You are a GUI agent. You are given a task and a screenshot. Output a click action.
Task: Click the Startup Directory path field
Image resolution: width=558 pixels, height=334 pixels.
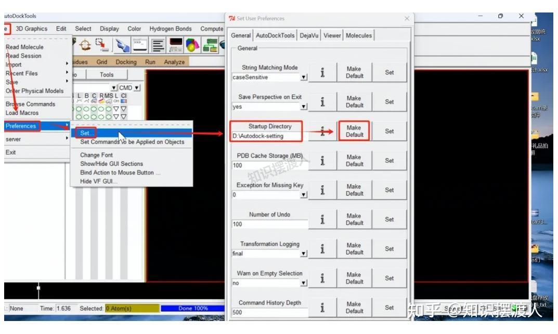(x=266, y=136)
